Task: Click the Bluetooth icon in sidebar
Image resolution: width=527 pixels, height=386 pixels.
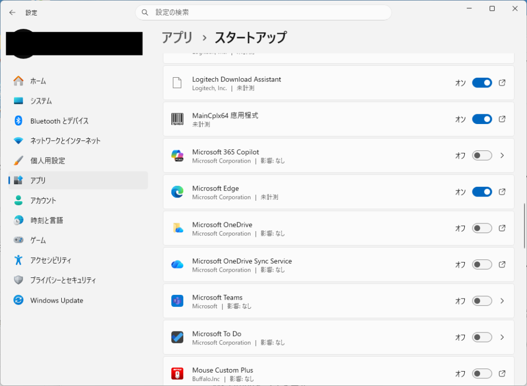Action: coord(18,121)
